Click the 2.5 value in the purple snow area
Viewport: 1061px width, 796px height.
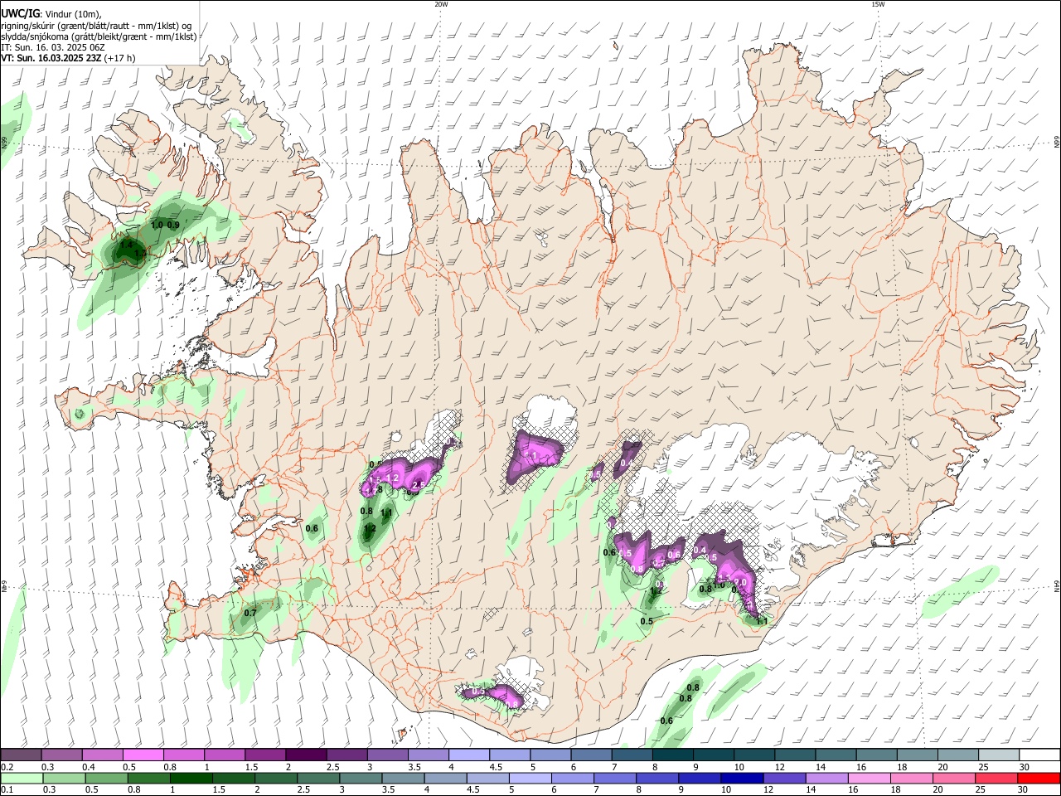pos(418,485)
